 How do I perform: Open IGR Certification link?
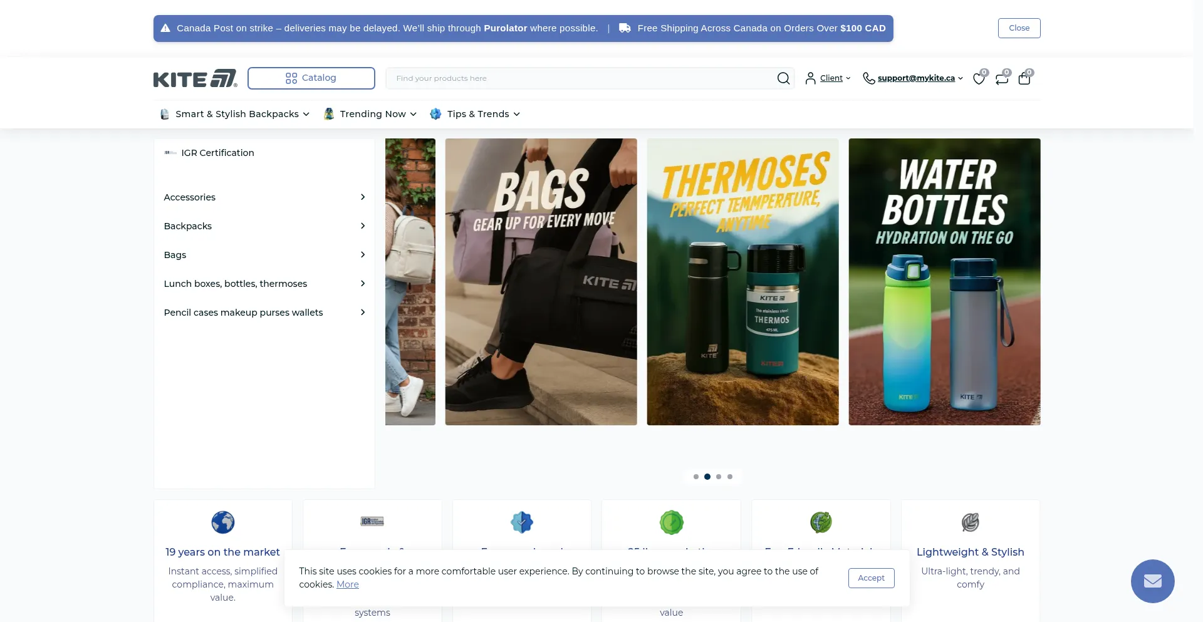pos(217,153)
